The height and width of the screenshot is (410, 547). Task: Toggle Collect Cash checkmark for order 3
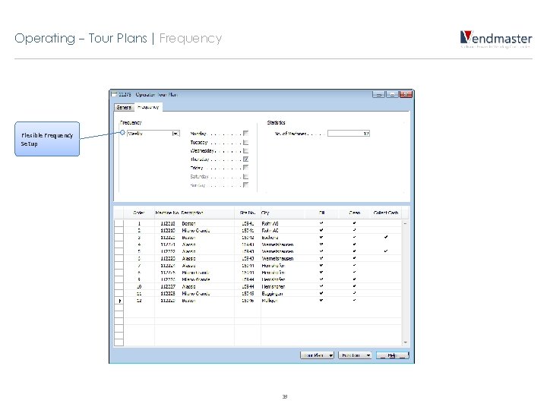386,237
